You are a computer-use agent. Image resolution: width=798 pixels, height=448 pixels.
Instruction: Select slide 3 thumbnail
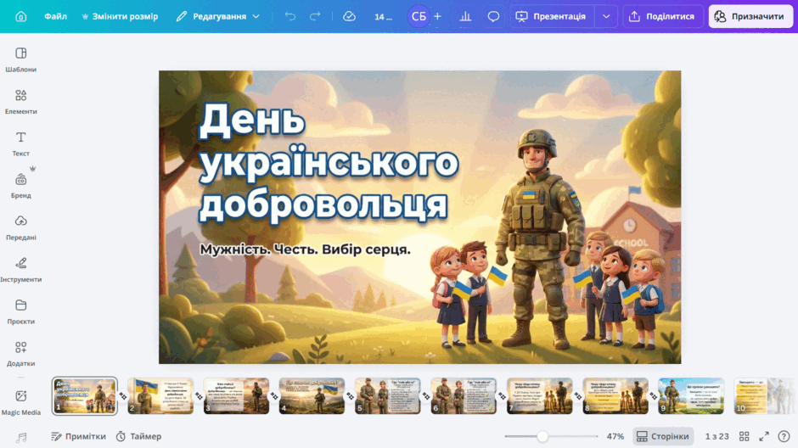click(x=236, y=395)
